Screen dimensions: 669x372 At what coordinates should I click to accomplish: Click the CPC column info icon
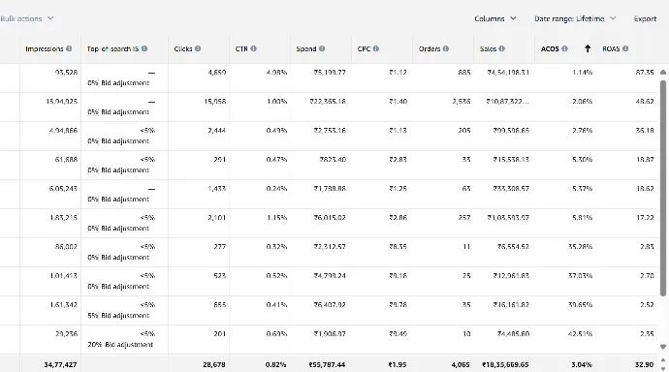tap(375, 48)
